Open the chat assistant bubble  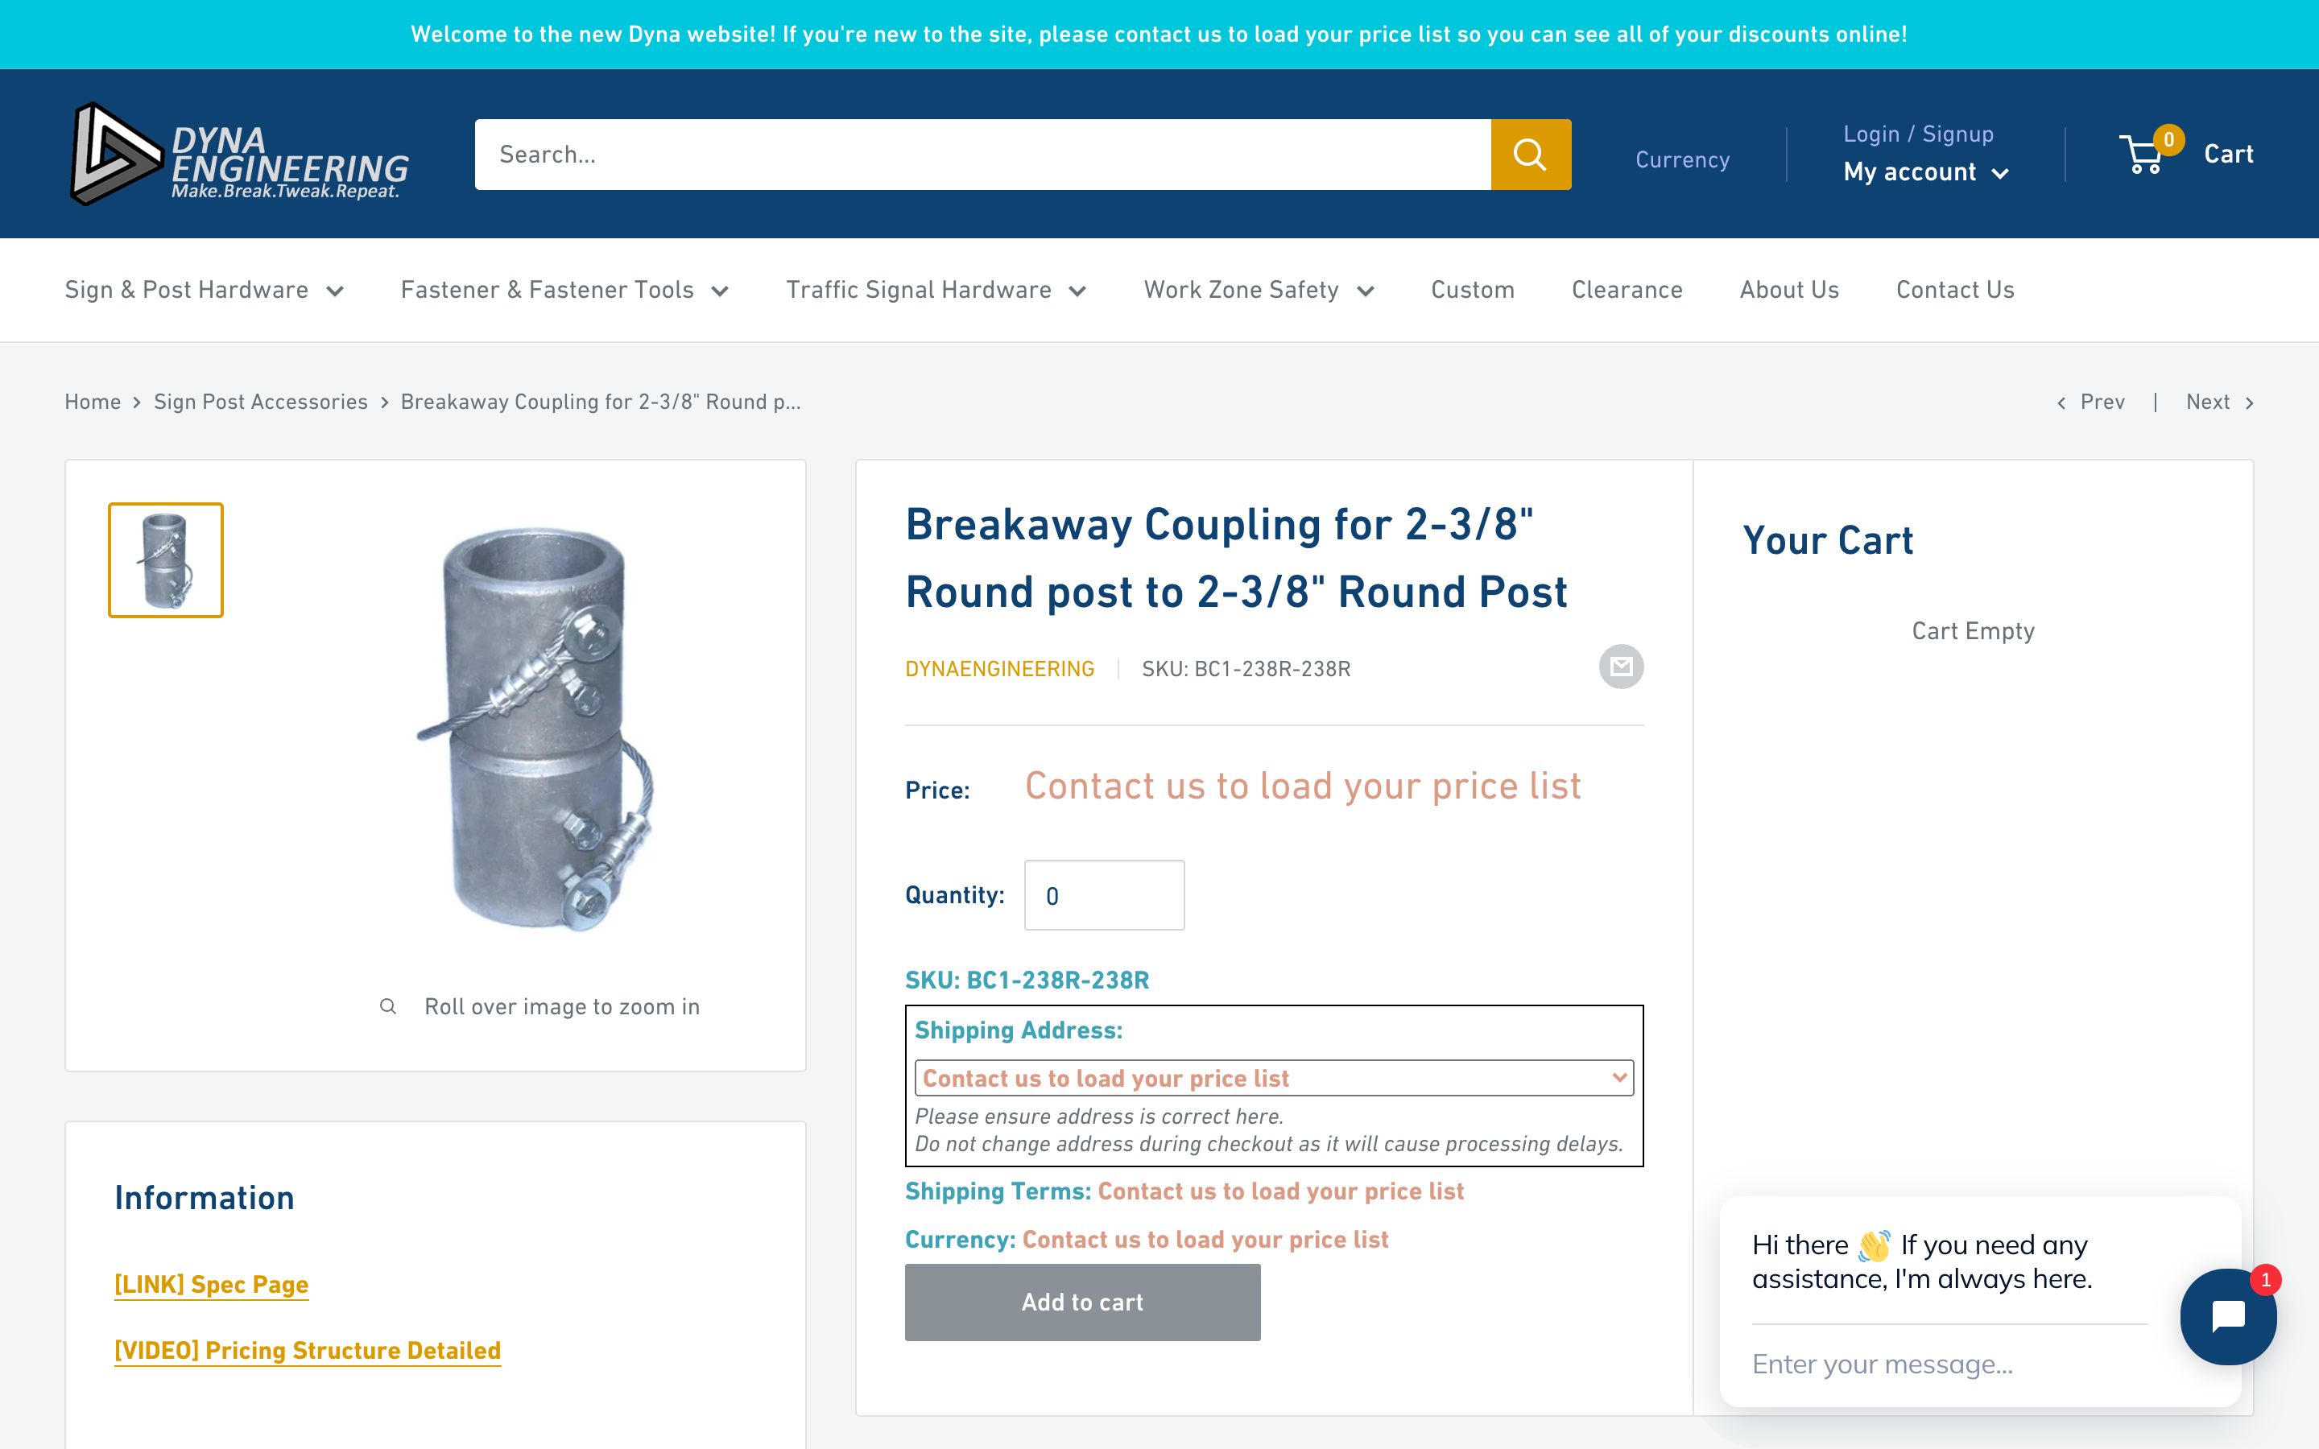coord(2228,1317)
